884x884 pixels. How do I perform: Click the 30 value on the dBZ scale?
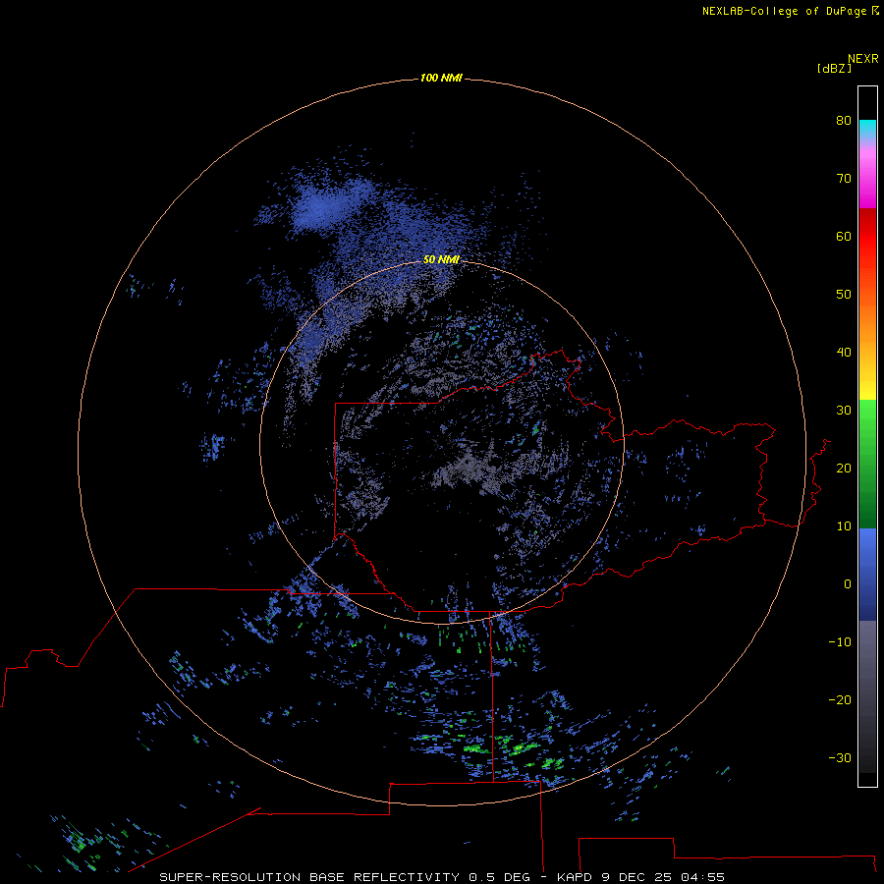coord(844,410)
